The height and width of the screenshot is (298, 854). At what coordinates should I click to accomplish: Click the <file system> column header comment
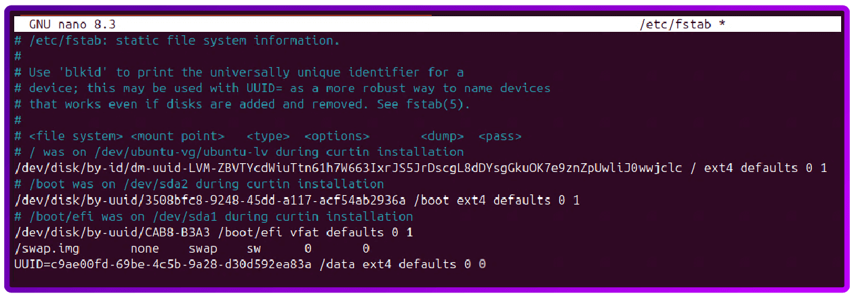click(x=75, y=136)
